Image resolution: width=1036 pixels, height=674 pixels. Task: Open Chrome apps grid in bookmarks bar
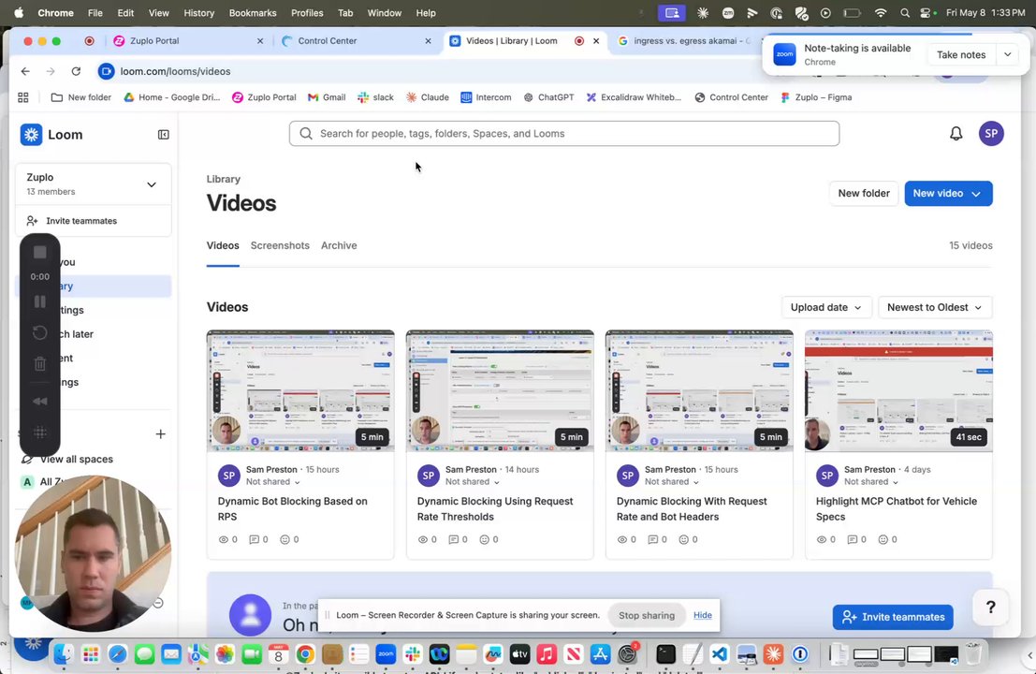point(23,97)
